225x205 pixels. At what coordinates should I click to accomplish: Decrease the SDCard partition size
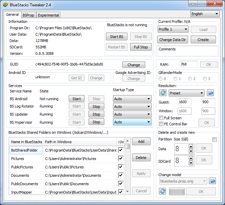coord(191,163)
